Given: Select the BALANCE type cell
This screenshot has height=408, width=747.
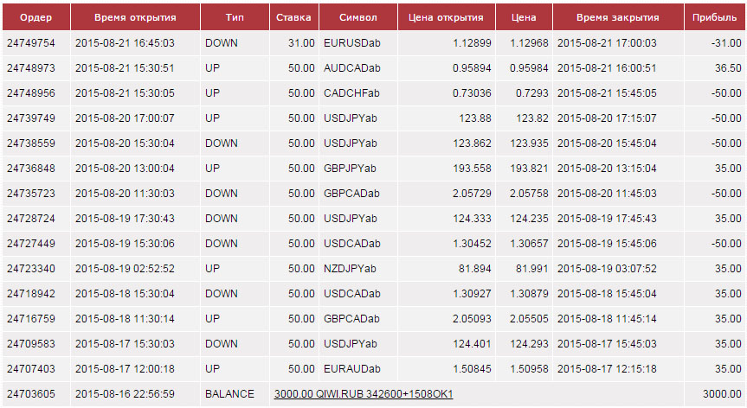Looking at the screenshot, I should pyautogui.click(x=229, y=394).
